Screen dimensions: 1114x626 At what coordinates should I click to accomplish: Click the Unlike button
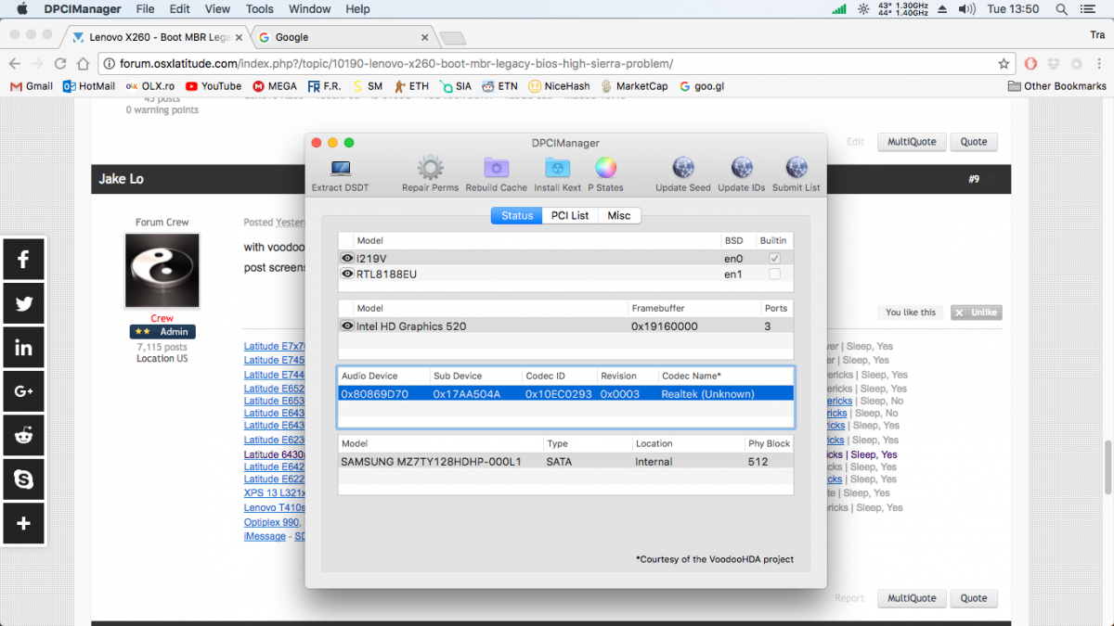[x=976, y=313]
